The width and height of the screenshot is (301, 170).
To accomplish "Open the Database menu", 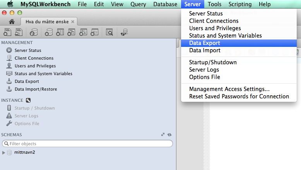I will tap(165, 4).
